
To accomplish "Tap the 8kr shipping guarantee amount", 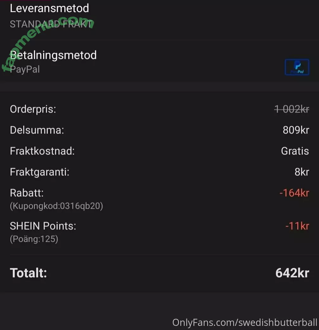I will click(302, 172).
